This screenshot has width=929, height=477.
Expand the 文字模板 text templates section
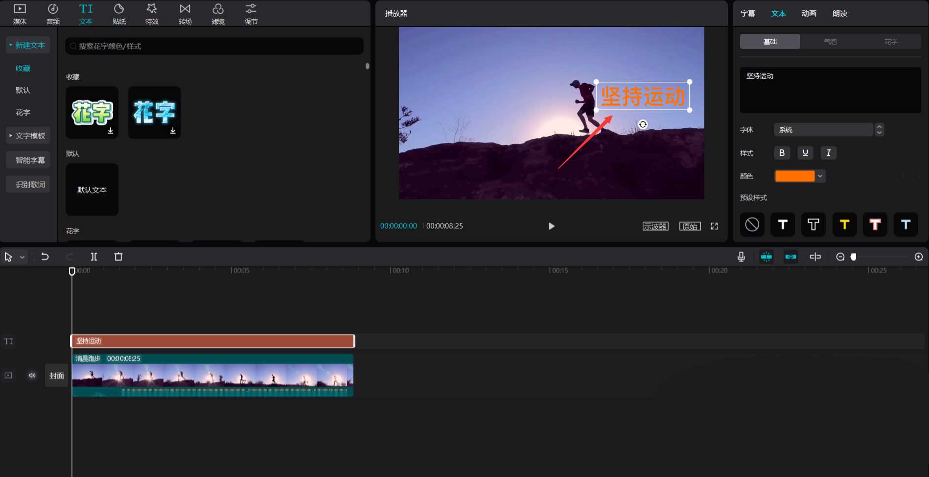(x=28, y=136)
